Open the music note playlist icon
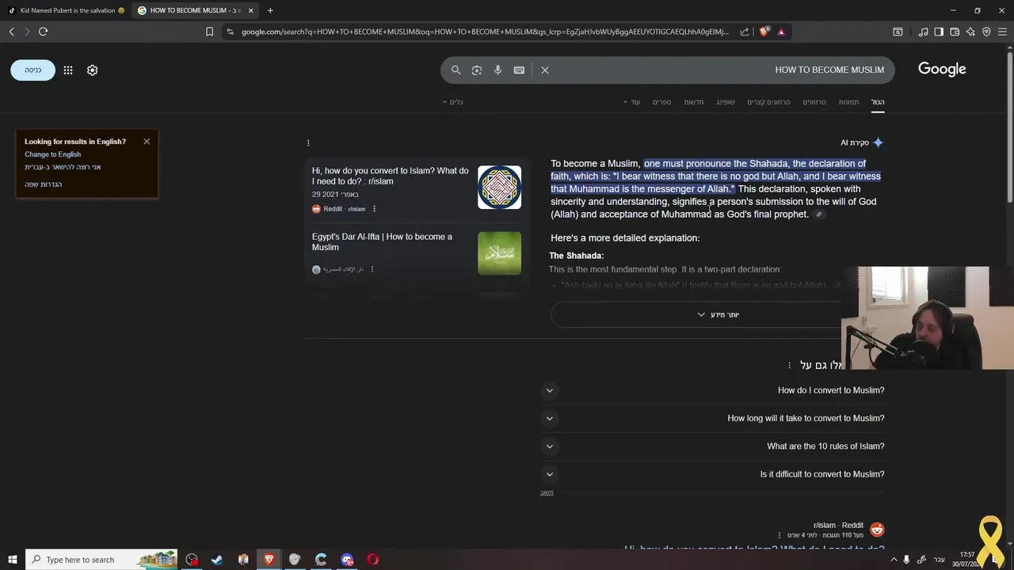 click(923, 32)
